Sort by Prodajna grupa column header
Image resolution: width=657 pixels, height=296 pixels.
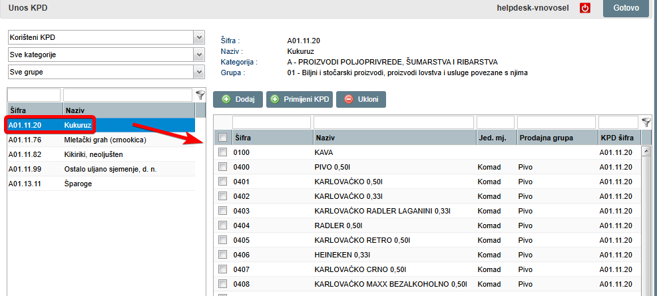click(x=555, y=138)
